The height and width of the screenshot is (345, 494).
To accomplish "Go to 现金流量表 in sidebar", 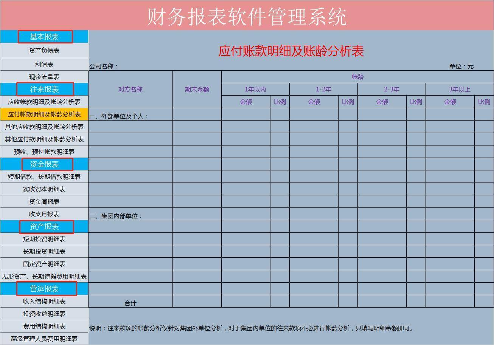I will point(44,77).
